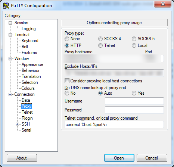Screen dimensions: 174x167
Task: Focus the Telnet command text field
Action: pyautogui.click(x=114, y=125)
